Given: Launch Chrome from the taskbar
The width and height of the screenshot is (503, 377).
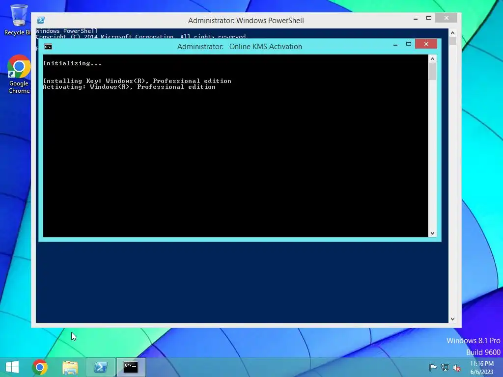Looking at the screenshot, I should point(40,367).
